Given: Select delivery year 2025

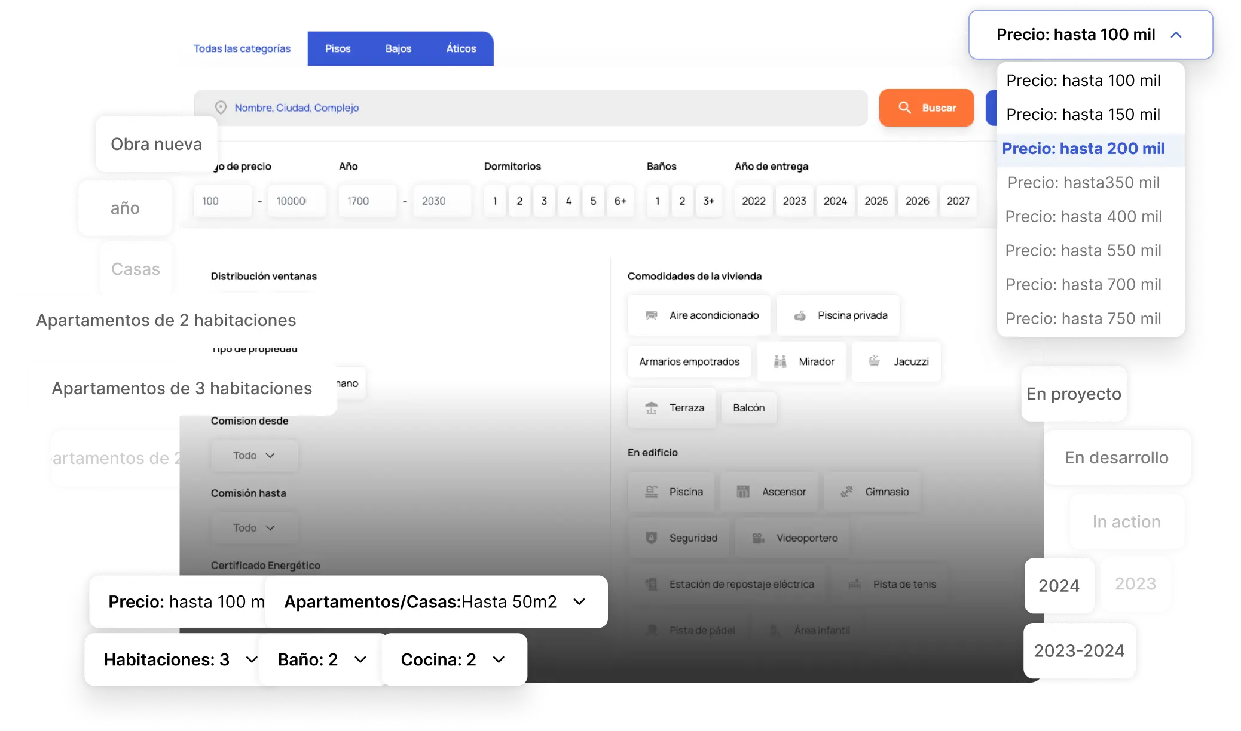Looking at the screenshot, I should 876,201.
